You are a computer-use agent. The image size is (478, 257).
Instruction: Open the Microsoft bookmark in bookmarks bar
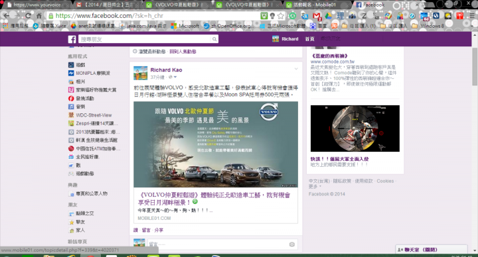[185, 26]
